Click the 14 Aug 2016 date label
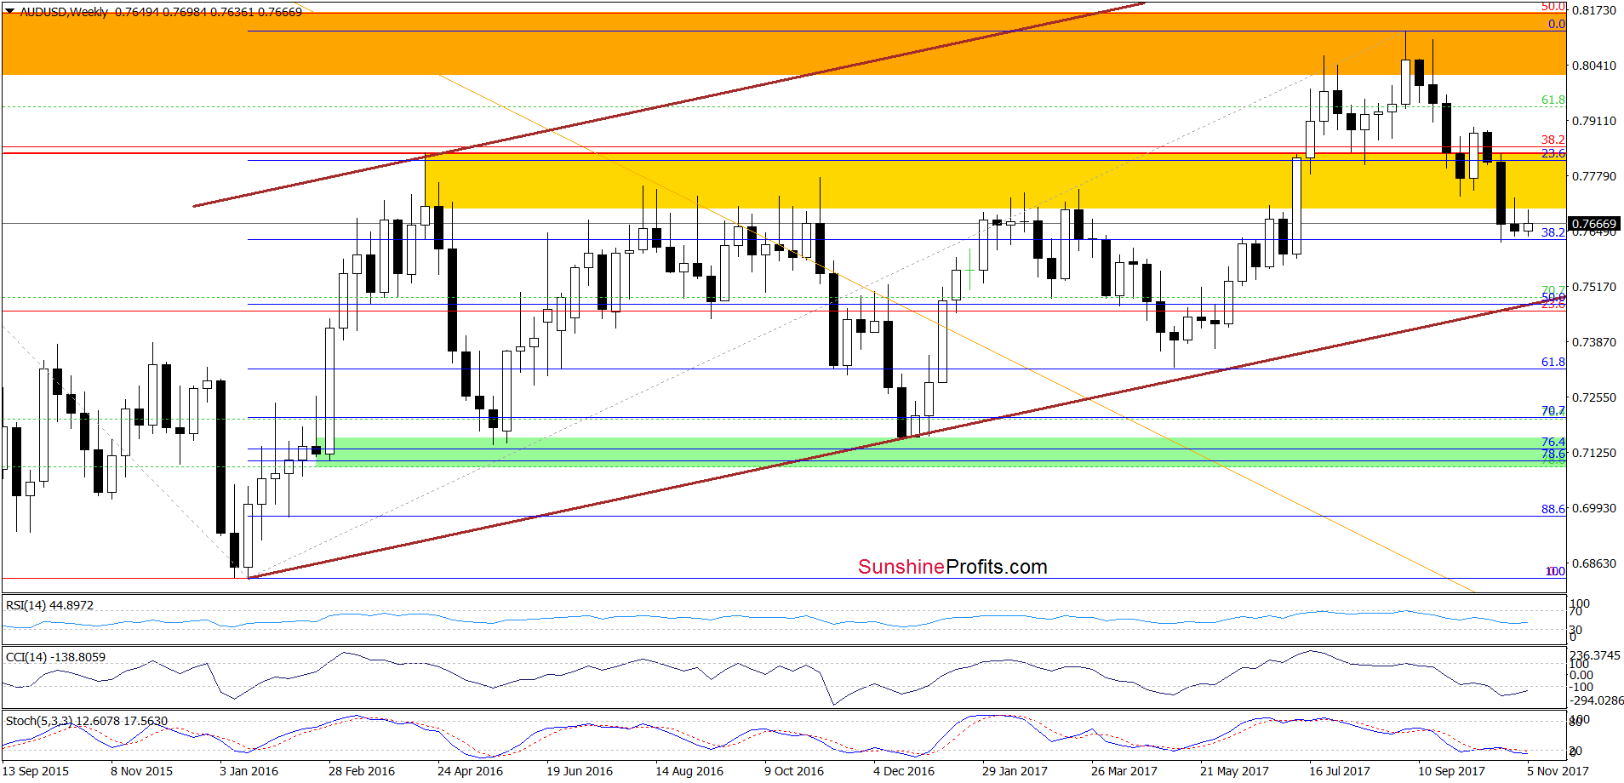The width and height of the screenshot is (1624, 783). coord(689,771)
